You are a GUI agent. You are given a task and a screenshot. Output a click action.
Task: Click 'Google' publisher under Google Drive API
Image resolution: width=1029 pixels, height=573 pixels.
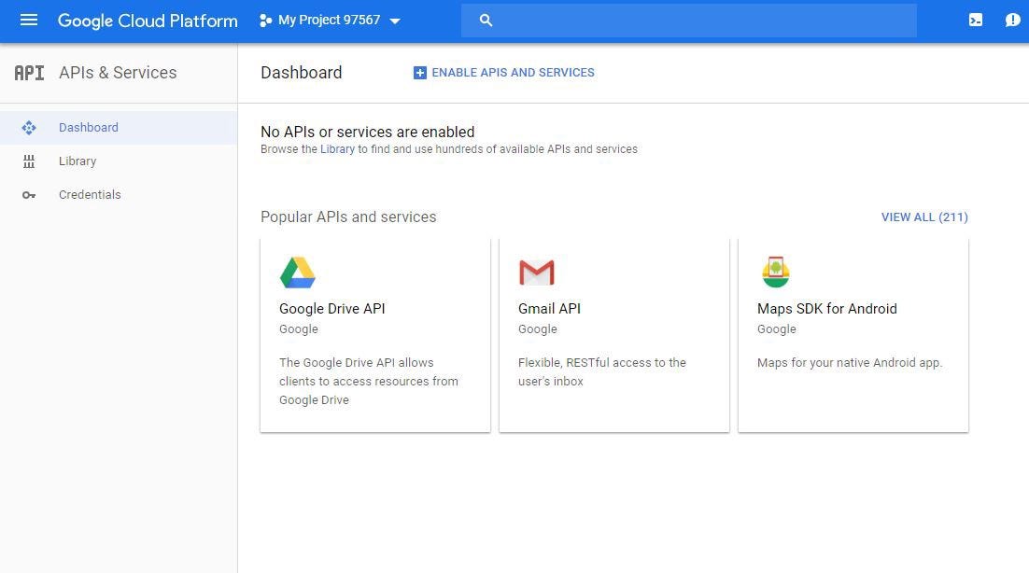point(299,329)
